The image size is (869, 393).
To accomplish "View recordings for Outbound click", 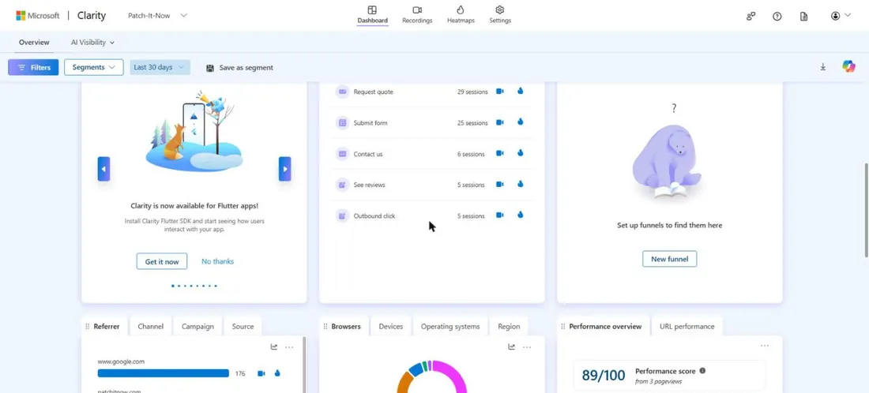I will point(499,215).
